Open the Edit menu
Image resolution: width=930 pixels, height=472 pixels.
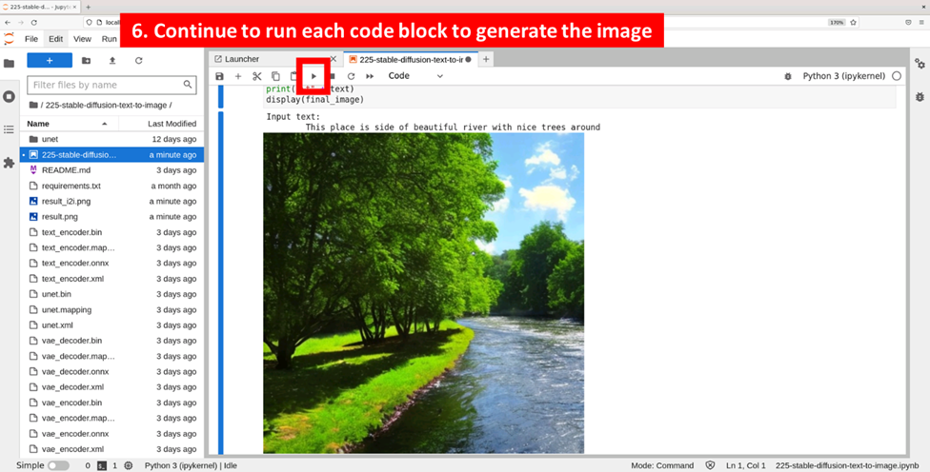coord(56,39)
